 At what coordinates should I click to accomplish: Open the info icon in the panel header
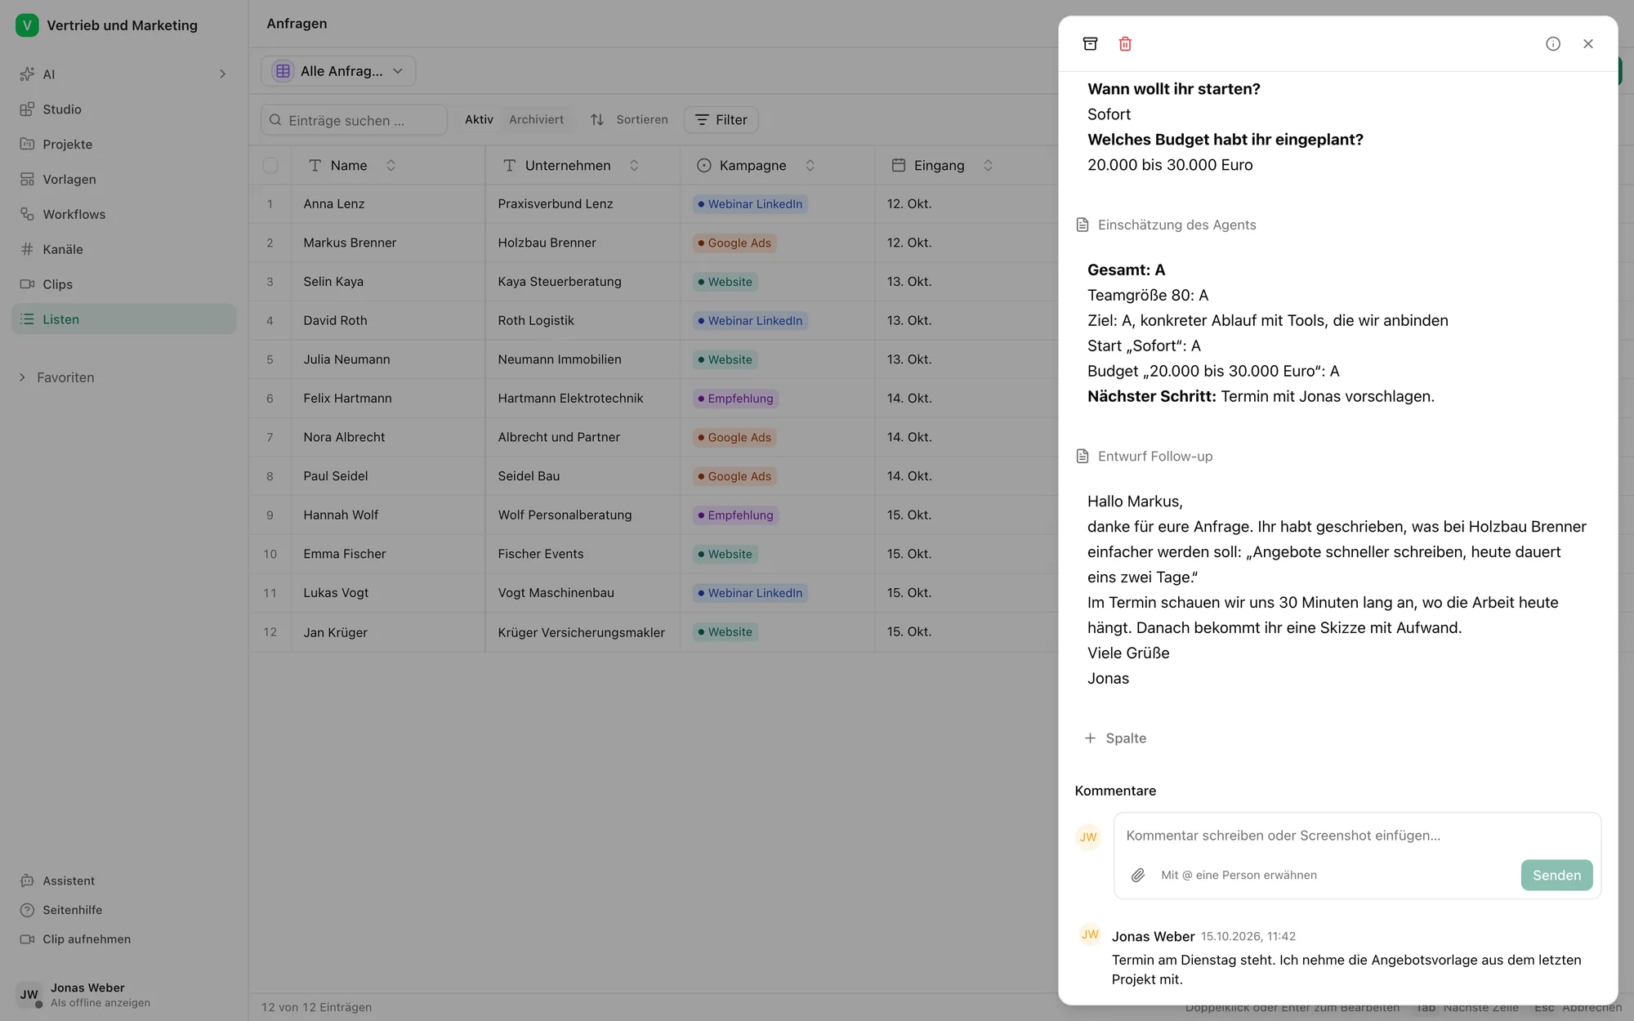tap(1553, 44)
